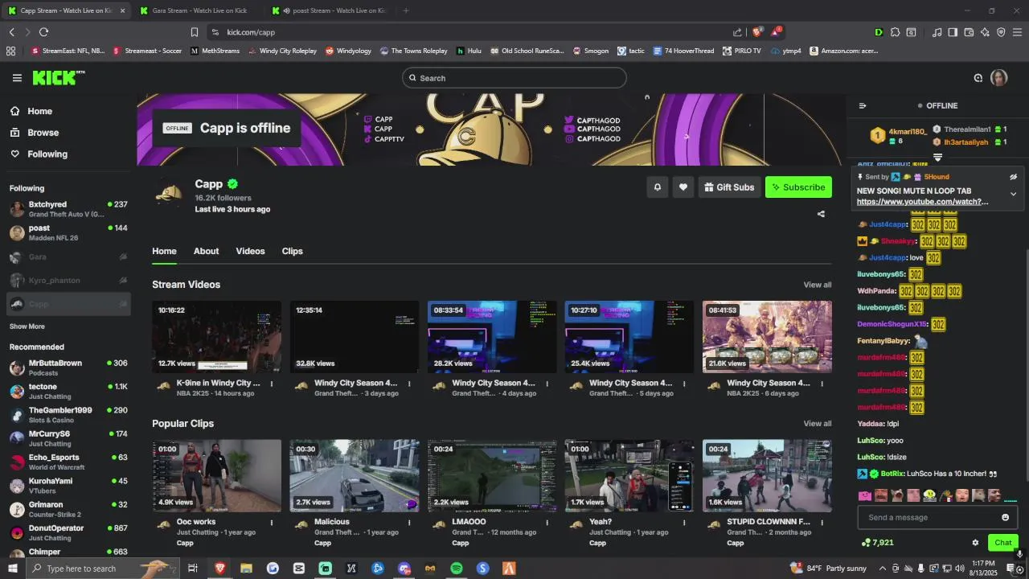Open MrButtaBrown recommended channel
This screenshot has width=1029, height=579.
(68, 368)
